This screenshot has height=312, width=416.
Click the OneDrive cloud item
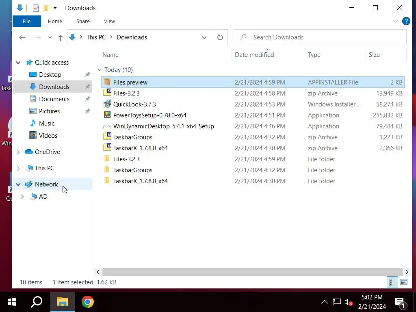47,152
